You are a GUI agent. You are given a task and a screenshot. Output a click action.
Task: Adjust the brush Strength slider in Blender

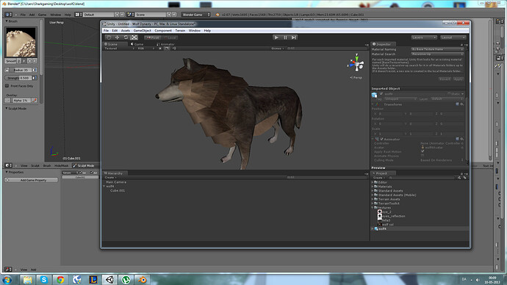(21, 78)
